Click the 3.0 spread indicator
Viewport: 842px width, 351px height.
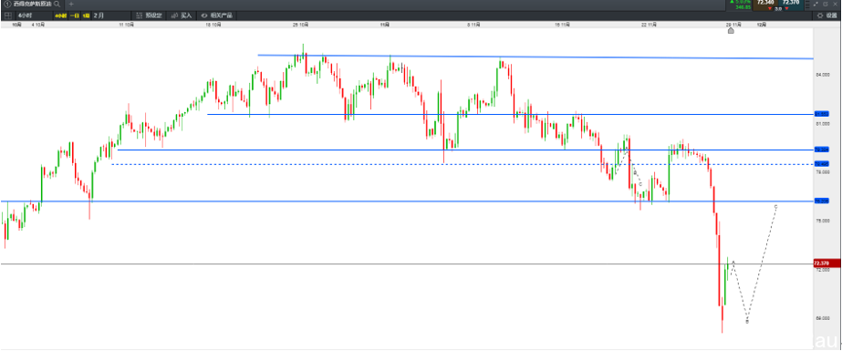(778, 8)
